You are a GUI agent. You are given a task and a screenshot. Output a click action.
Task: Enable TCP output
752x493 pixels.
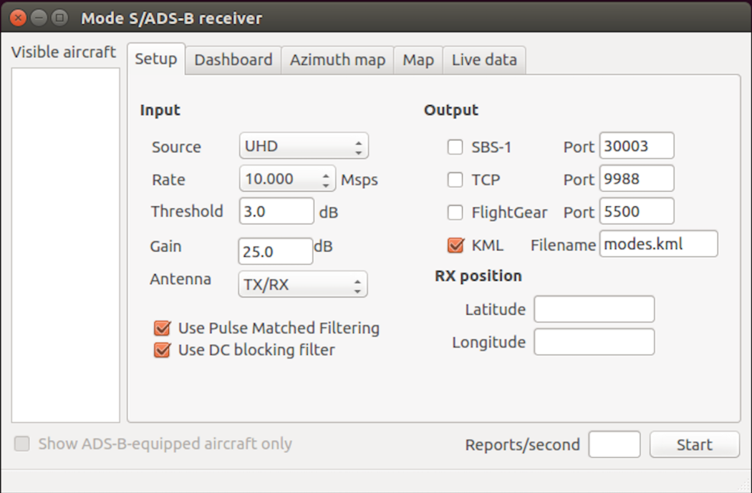pos(455,180)
